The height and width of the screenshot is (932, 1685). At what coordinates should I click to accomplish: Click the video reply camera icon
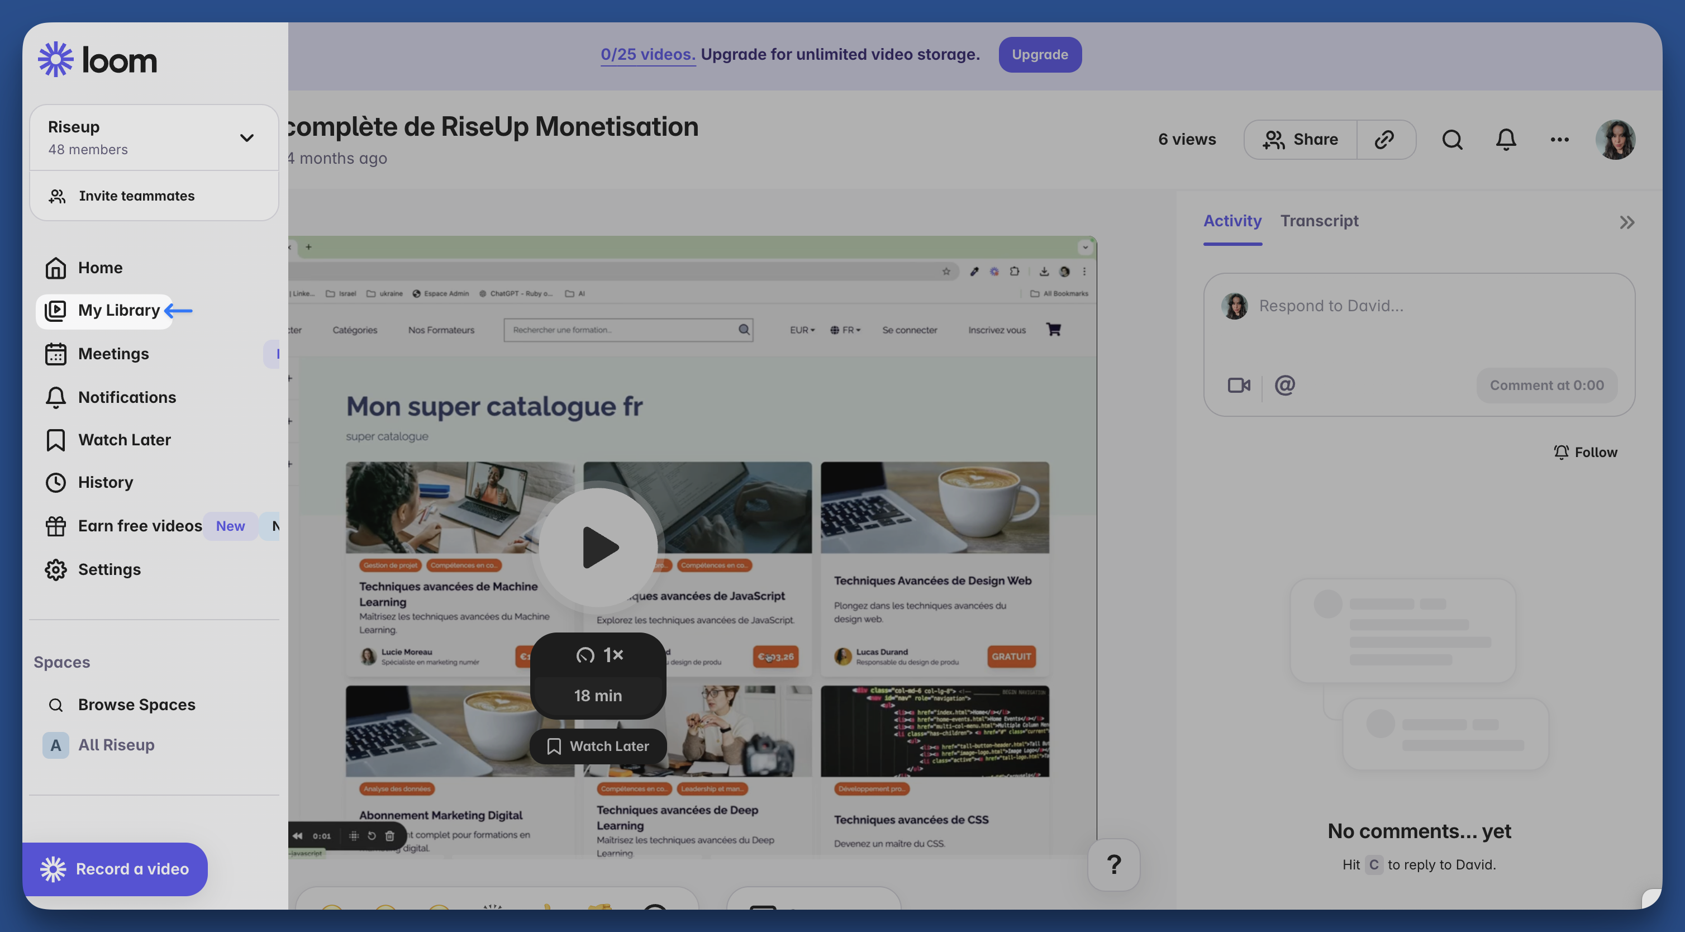click(x=1238, y=385)
